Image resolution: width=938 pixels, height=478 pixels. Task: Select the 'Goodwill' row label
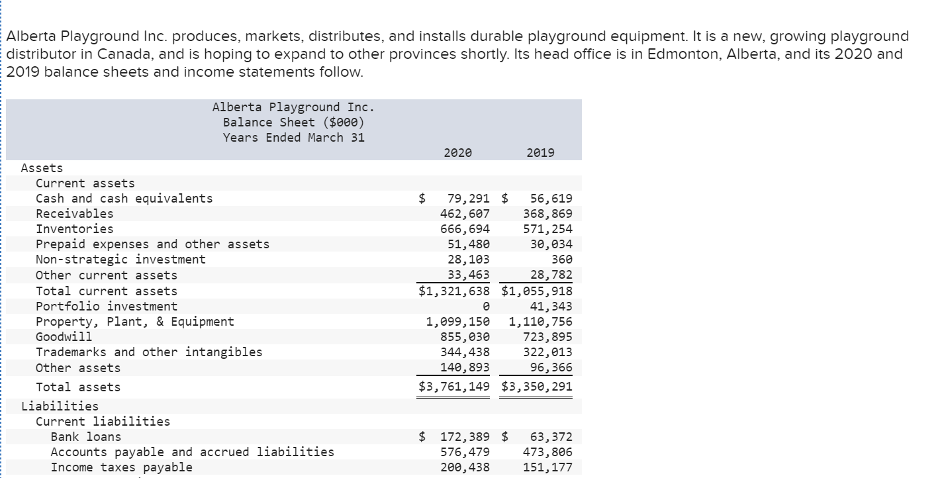pyautogui.click(x=64, y=337)
